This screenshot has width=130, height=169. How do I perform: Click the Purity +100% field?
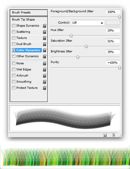click(x=113, y=62)
